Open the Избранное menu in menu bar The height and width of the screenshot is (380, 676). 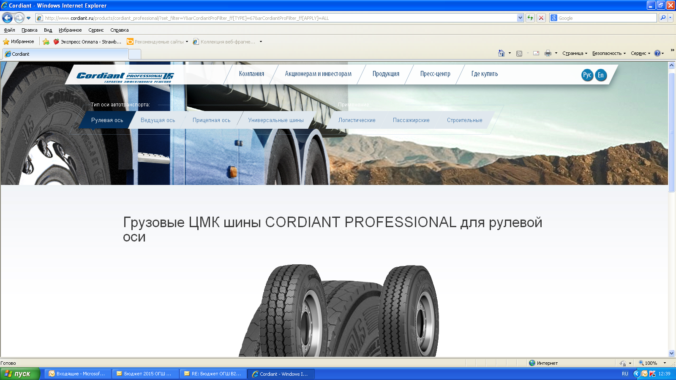click(70, 30)
